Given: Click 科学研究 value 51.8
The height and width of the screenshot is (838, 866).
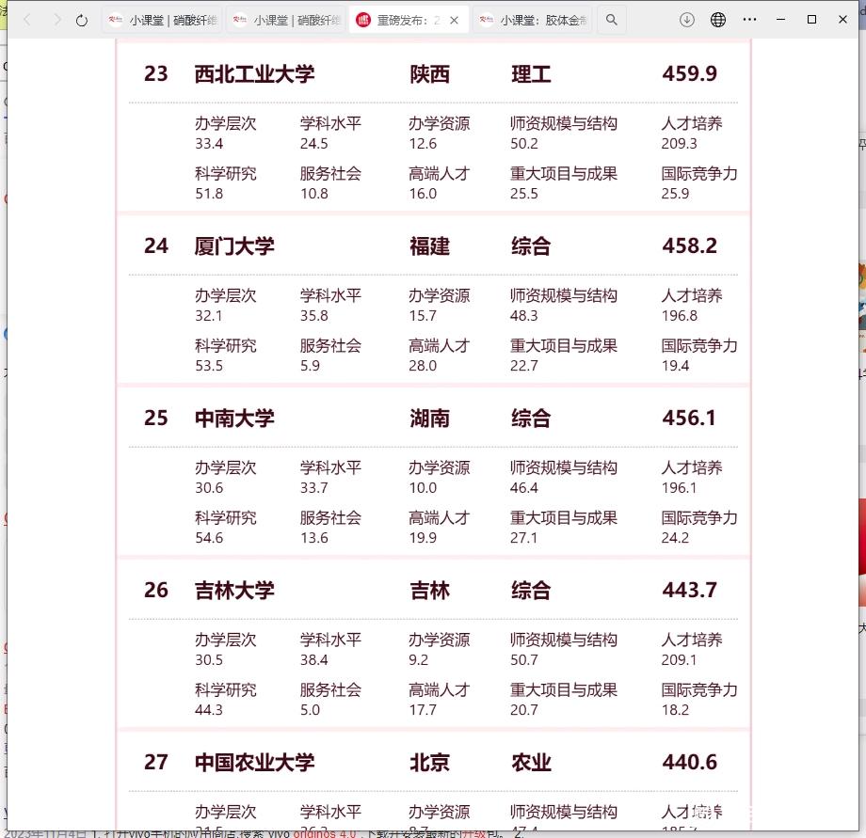Looking at the screenshot, I should click(209, 194).
